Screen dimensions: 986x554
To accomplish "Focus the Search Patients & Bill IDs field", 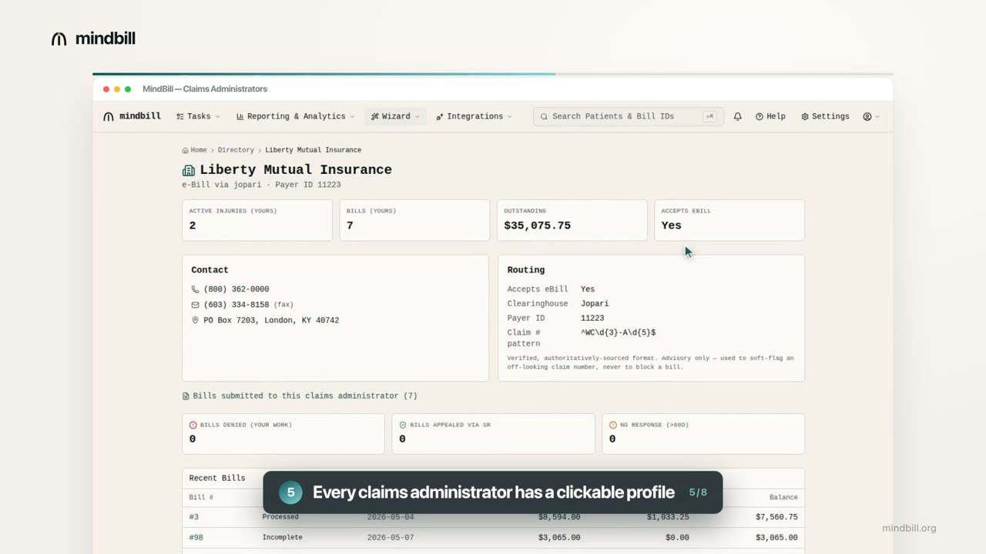I will 628,116.
